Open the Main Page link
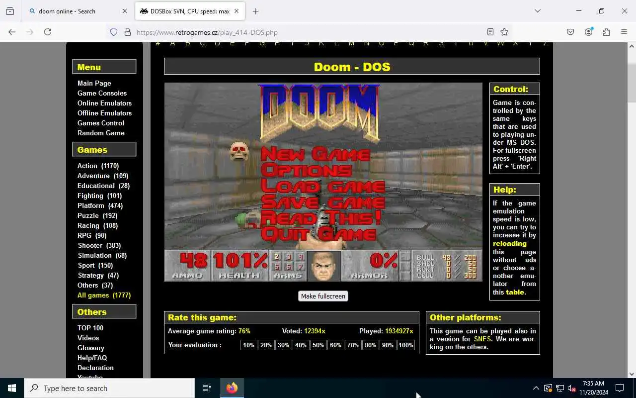 click(94, 83)
